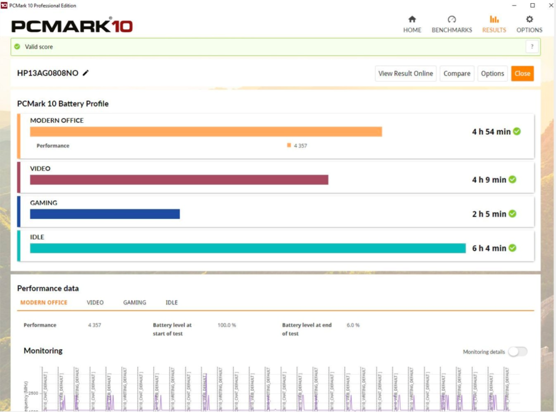
Task: Open the Compare dialog
Action: click(x=457, y=73)
